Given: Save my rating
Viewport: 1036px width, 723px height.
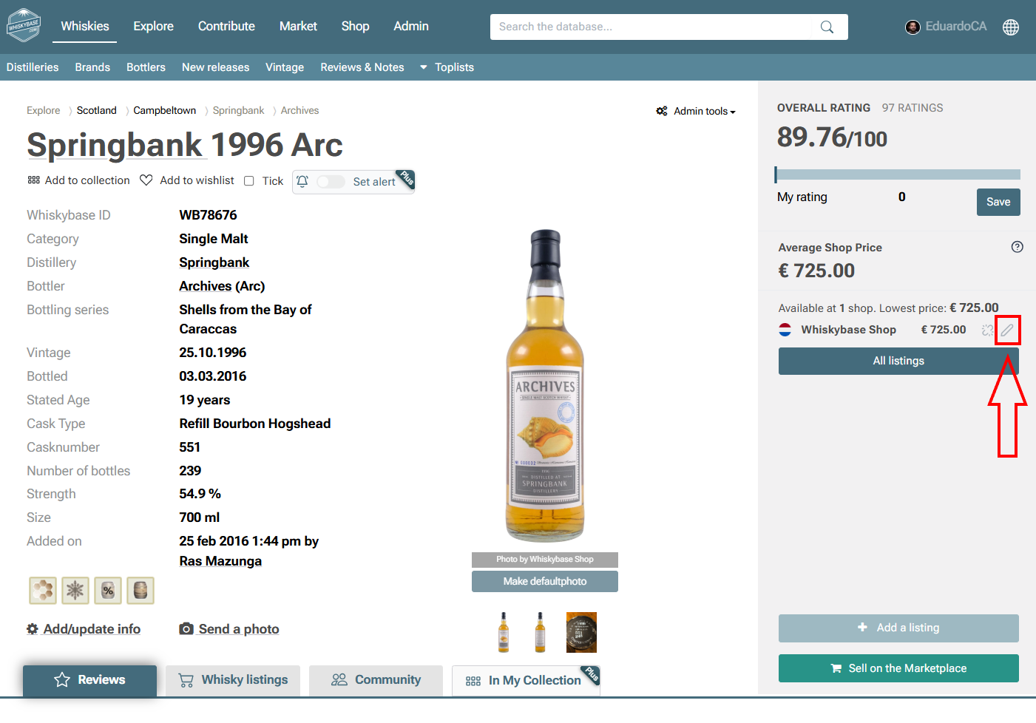Looking at the screenshot, I should [x=998, y=202].
